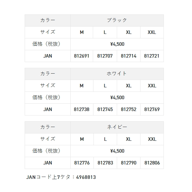Image resolution: width=192 pixels, height=192 pixels.
Task: Select JAN code 812769 for white XXL
Action: click(152, 109)
